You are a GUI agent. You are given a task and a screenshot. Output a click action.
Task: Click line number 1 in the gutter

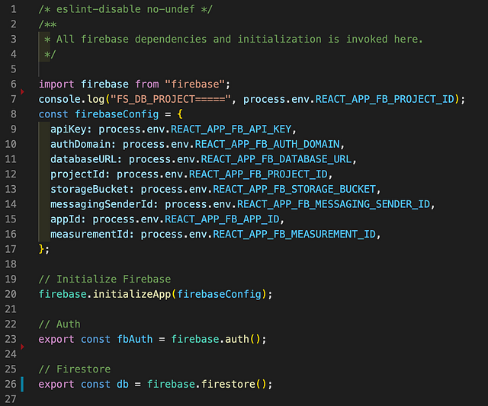(14, 8)
